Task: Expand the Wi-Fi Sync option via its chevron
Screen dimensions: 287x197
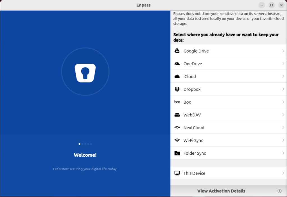Action: tap(283, 140)
